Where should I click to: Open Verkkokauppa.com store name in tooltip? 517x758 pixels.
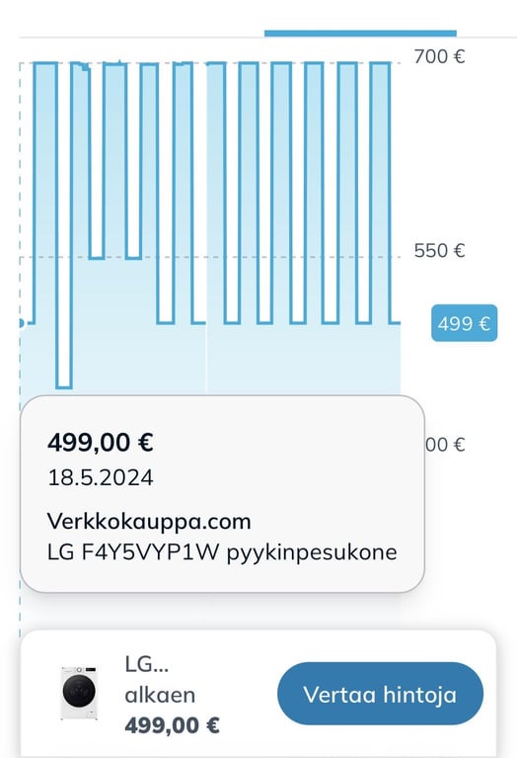point(149,522)
